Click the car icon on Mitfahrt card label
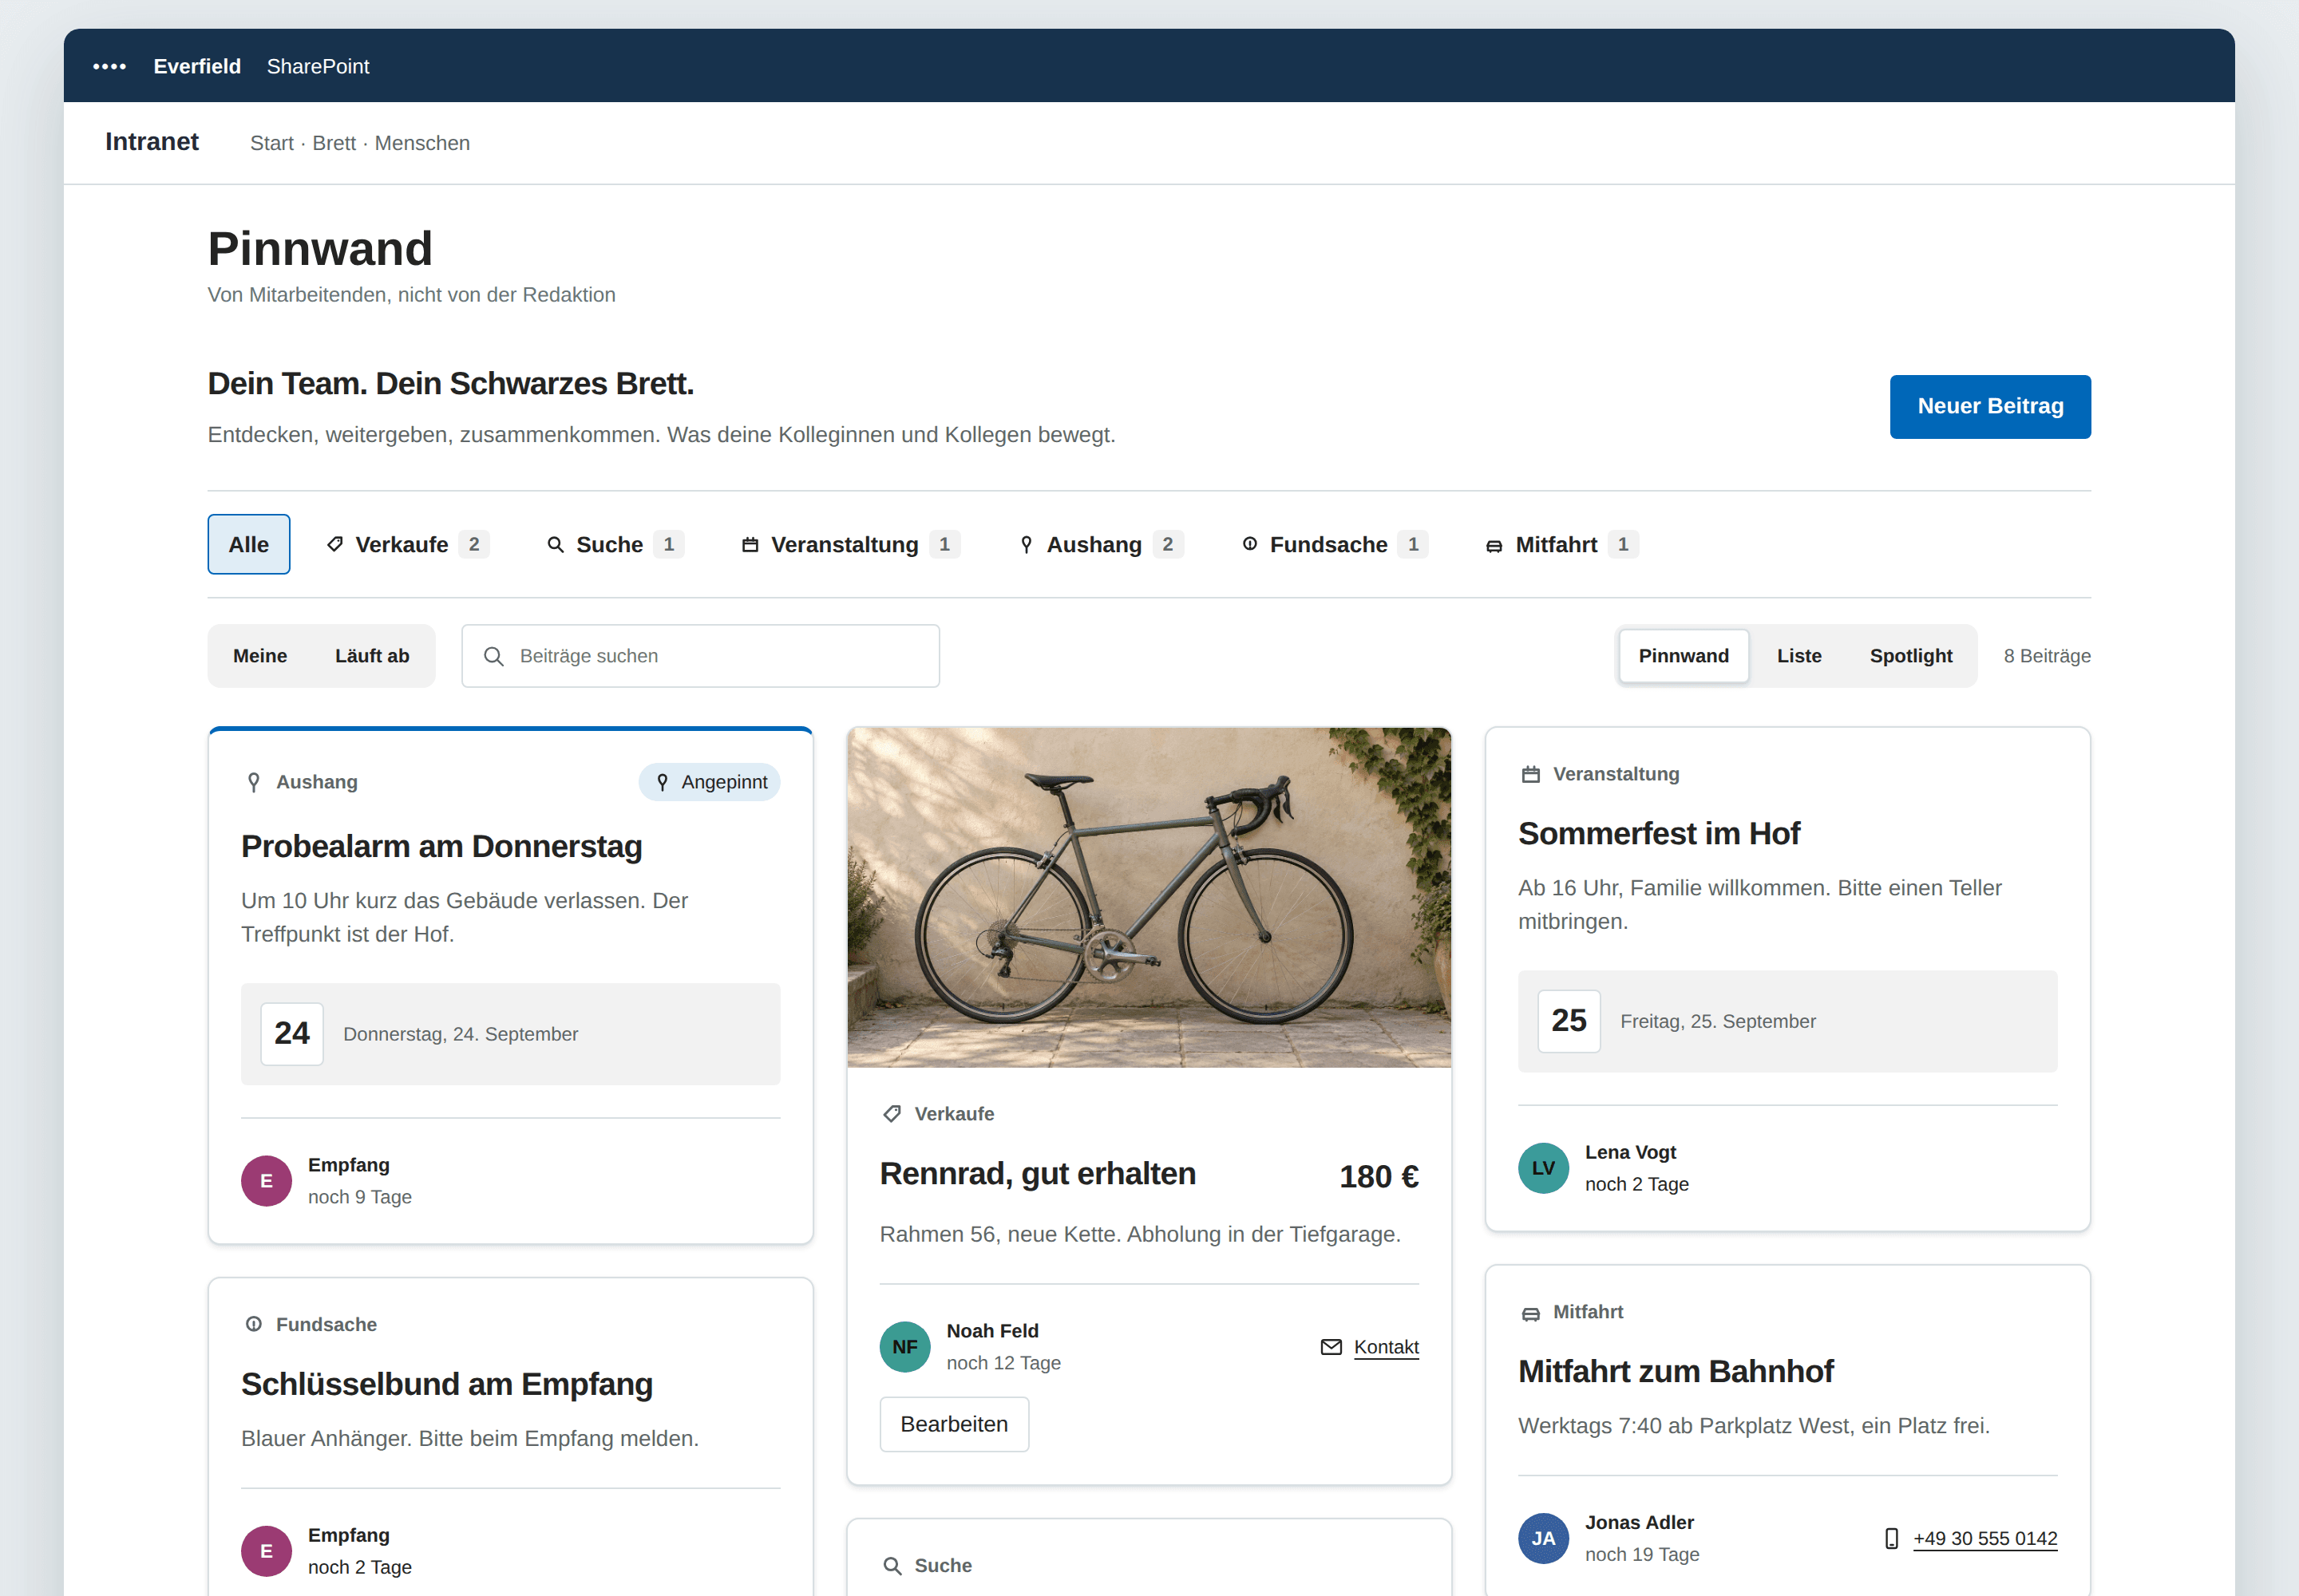This screenshot has height=1596, width=2299. coord(1530,1313)
